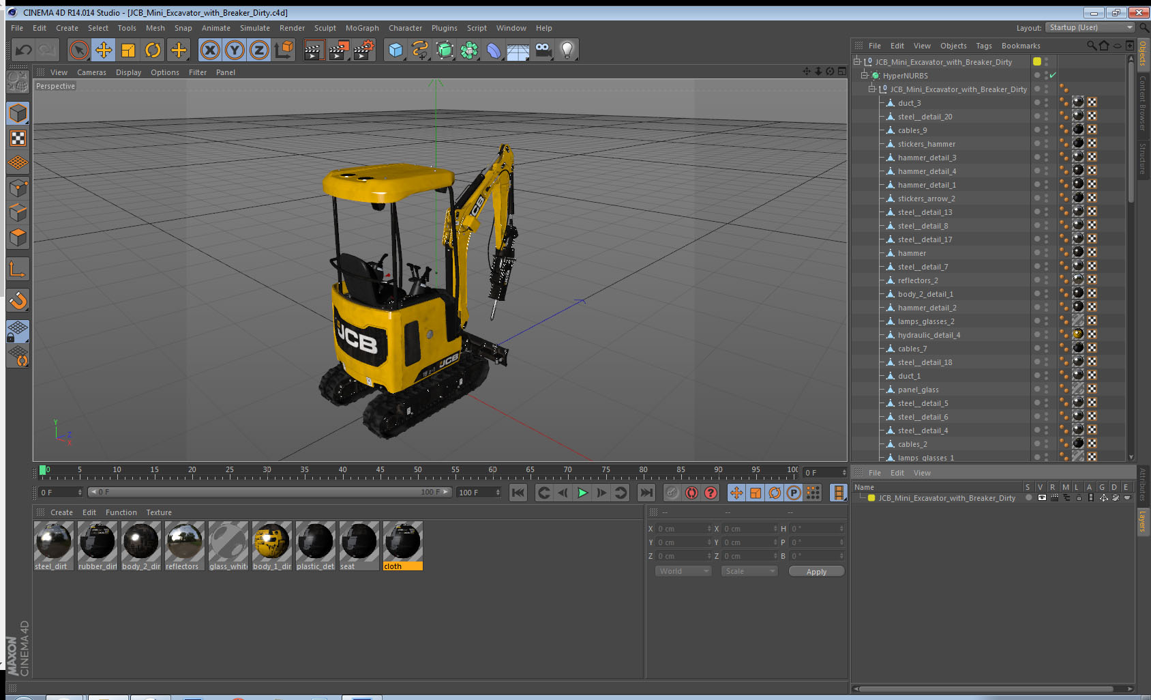Activate the Rotate tool
This screenshot has width=1151, height=700.
coord(153,50)
